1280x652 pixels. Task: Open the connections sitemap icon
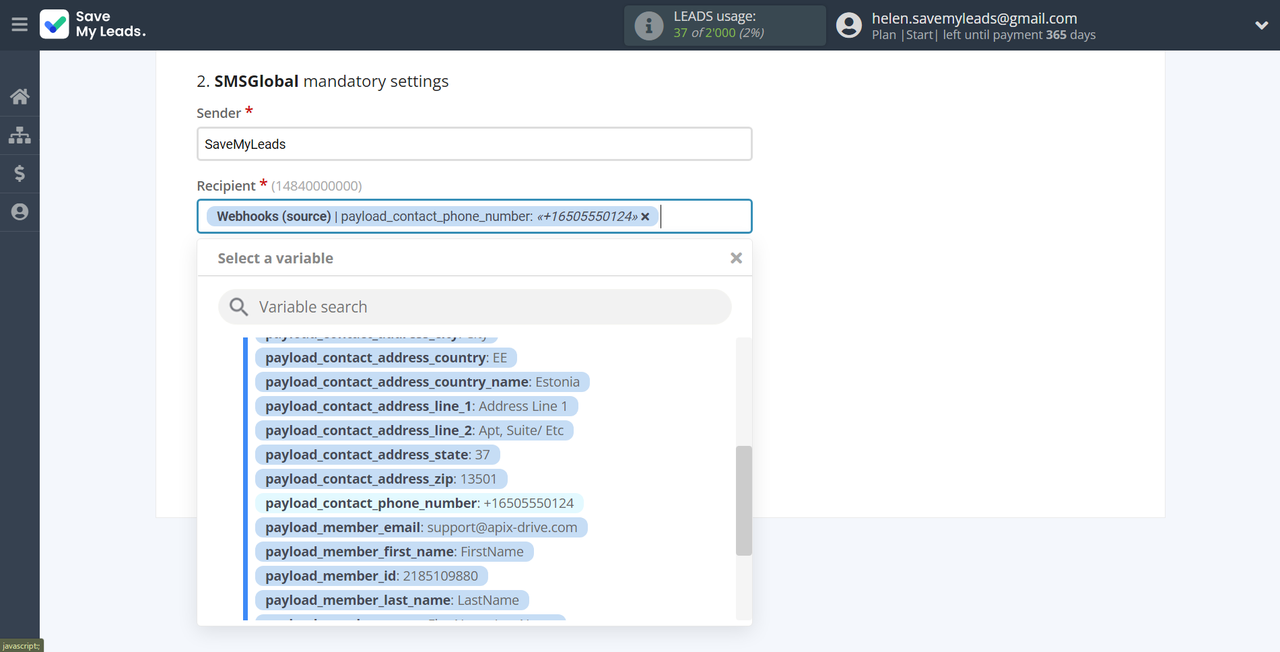coord(20,135)
